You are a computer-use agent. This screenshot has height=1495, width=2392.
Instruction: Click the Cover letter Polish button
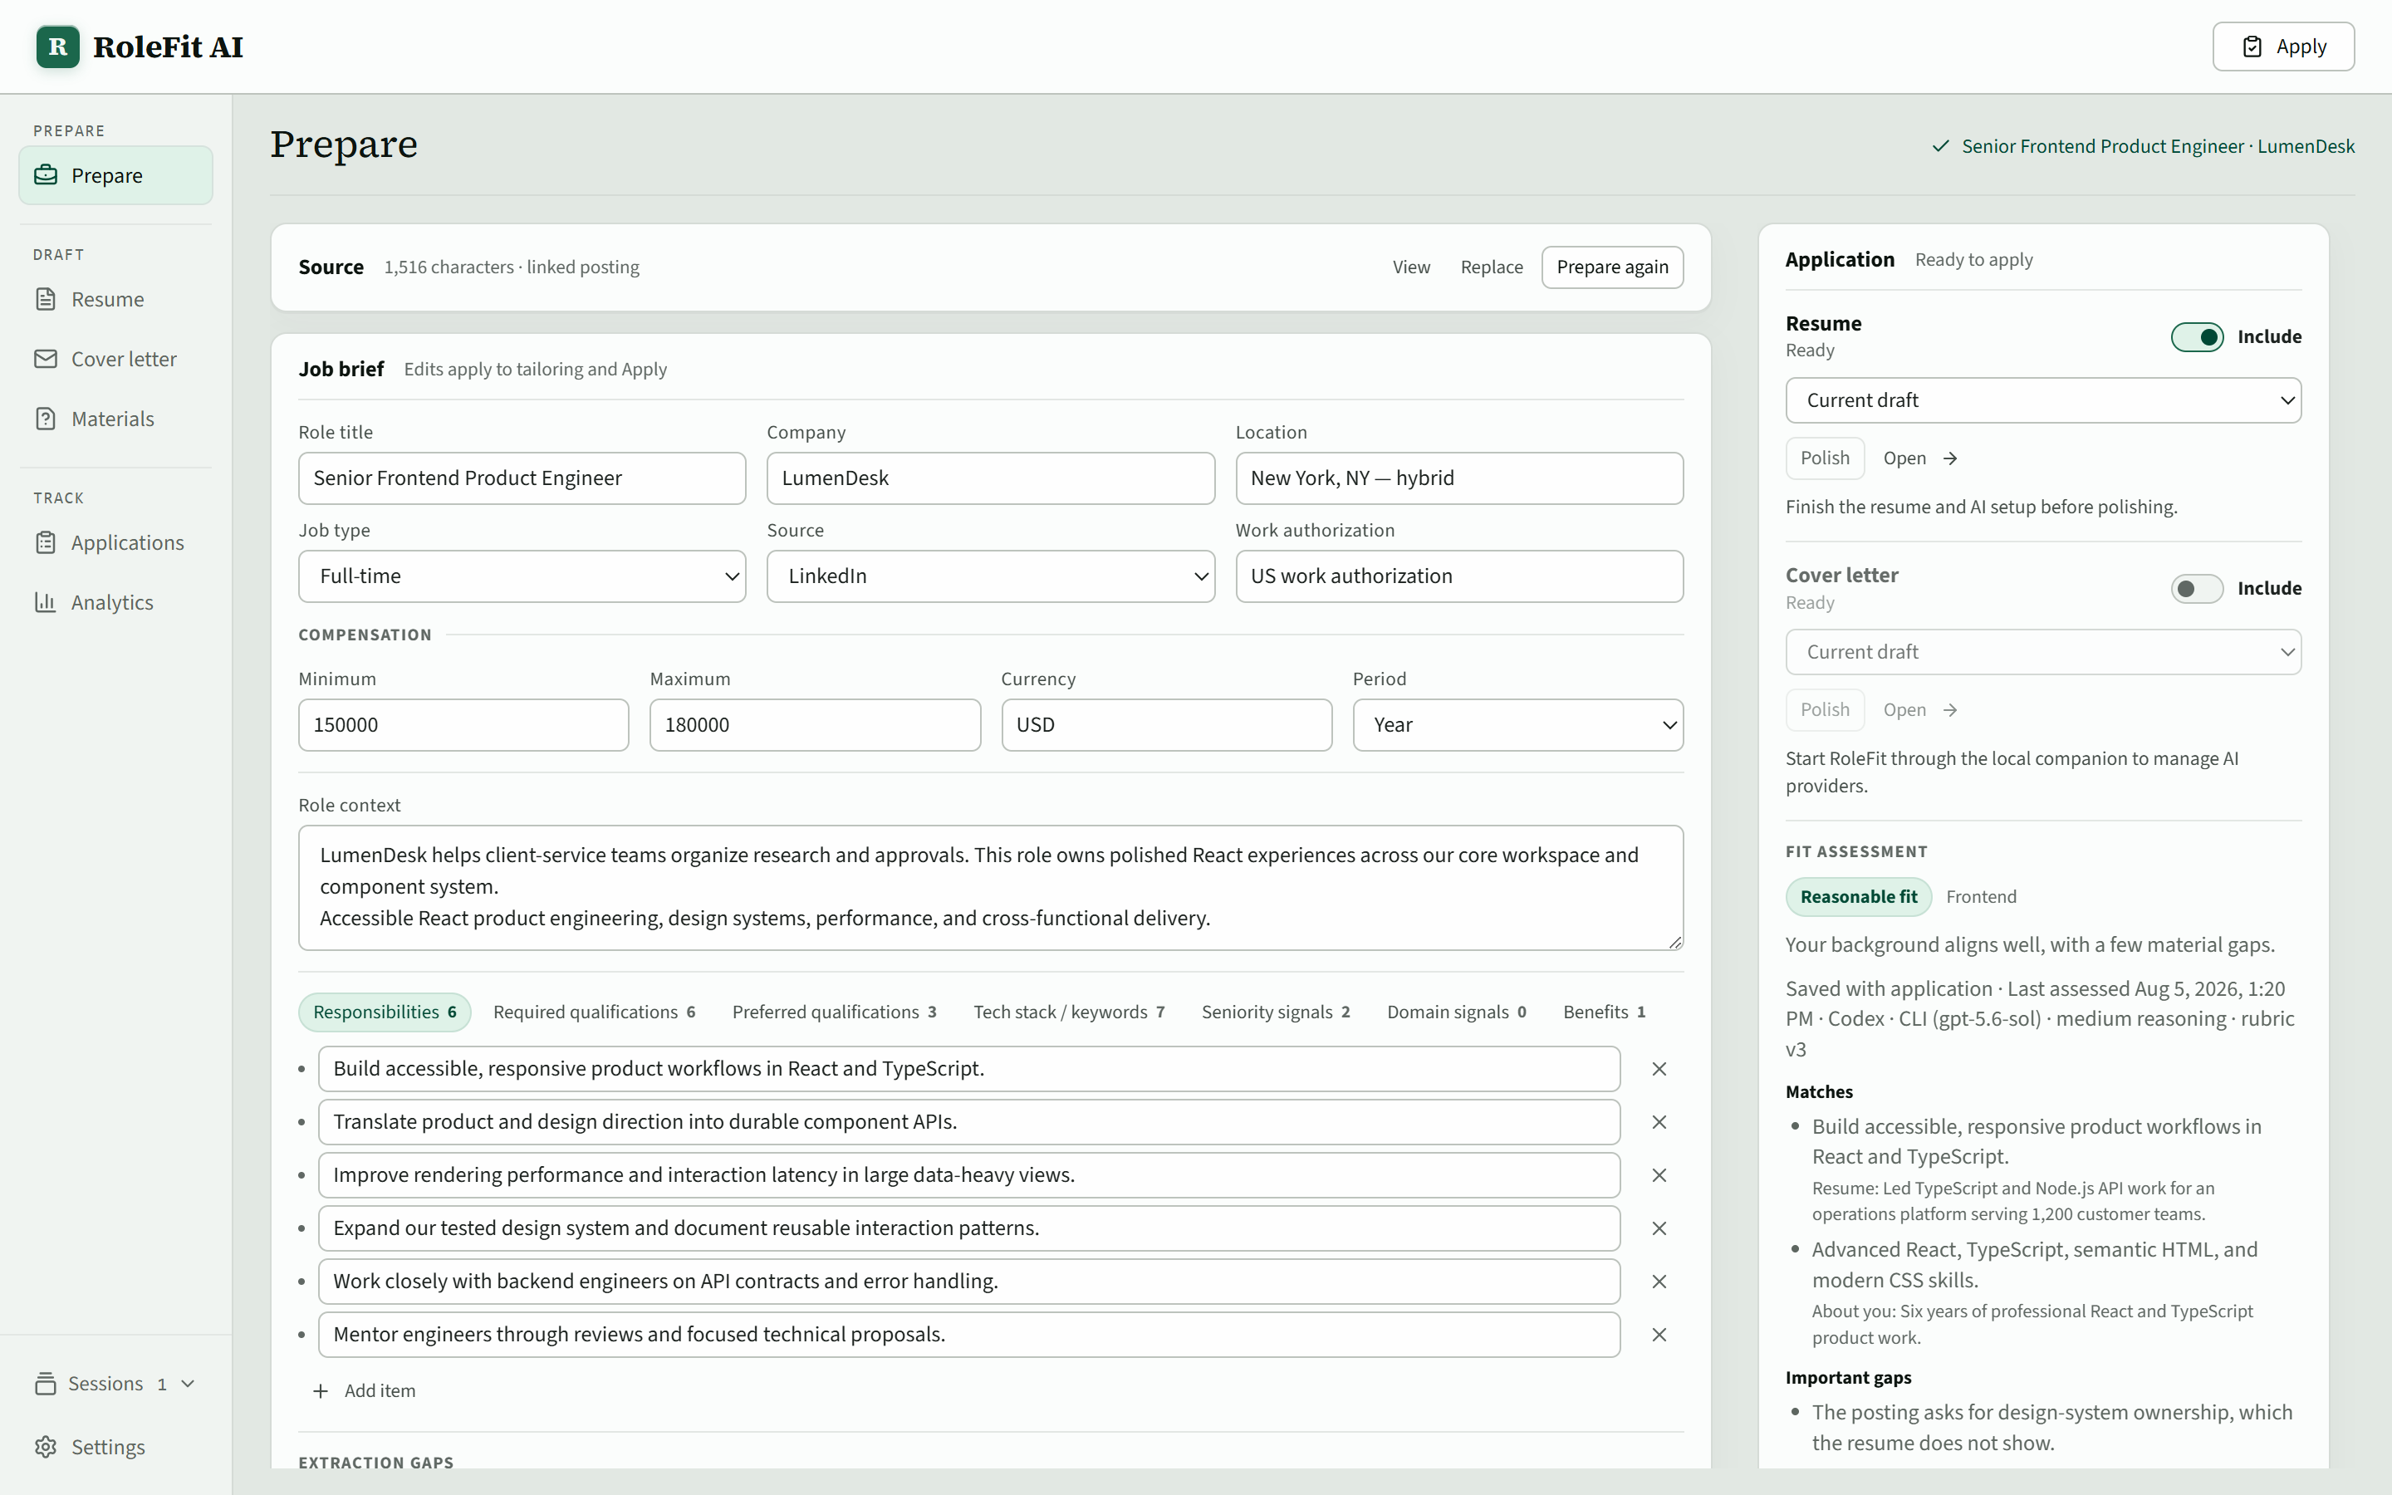click(x=1825, y=710)
